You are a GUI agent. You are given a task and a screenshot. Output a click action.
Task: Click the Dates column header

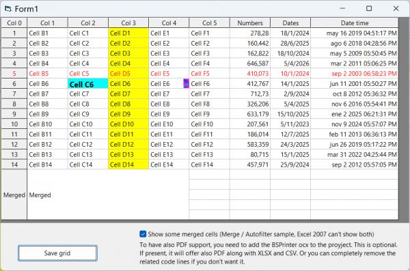click(x=290, y=23)
